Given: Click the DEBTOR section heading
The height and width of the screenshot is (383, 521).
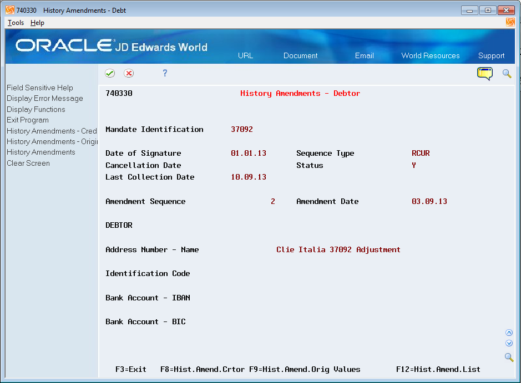Looking at the screenshot, I should [x=119, y=226].
